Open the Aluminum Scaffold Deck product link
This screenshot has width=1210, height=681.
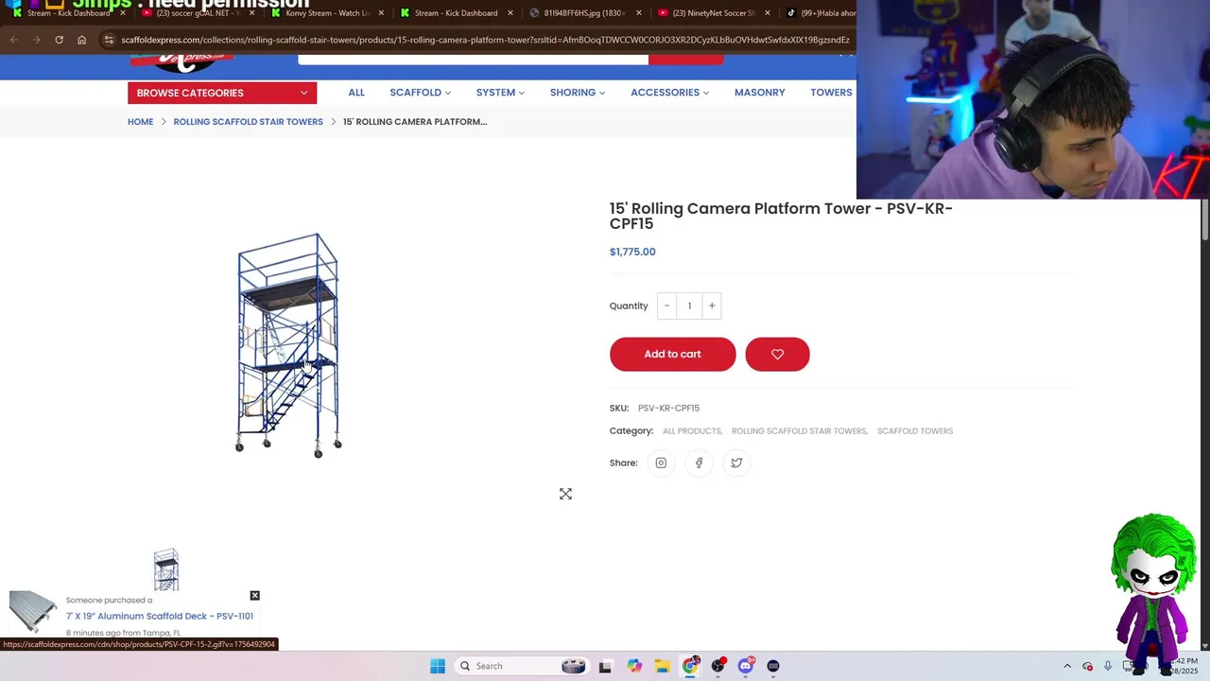[x=160, y=617]
